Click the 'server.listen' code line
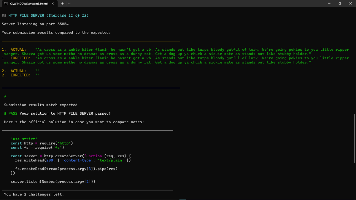The width and height of the screenshot is (356, 200). (53, 182)
